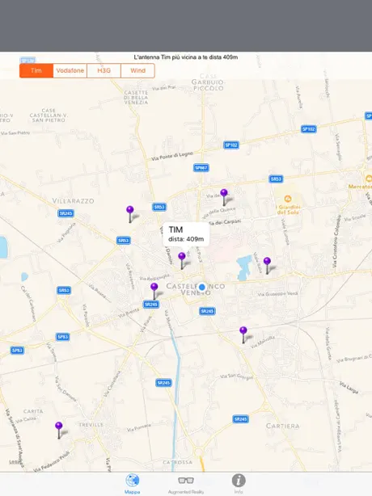Tap the Mercato marker icon

pyautogui.click(x=368, y=179)
